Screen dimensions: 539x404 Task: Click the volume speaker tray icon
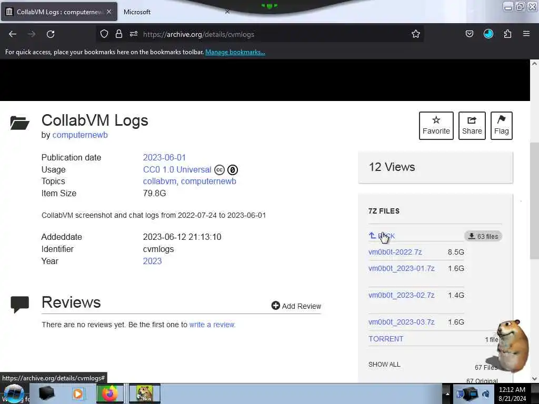[x=486, y=394]
